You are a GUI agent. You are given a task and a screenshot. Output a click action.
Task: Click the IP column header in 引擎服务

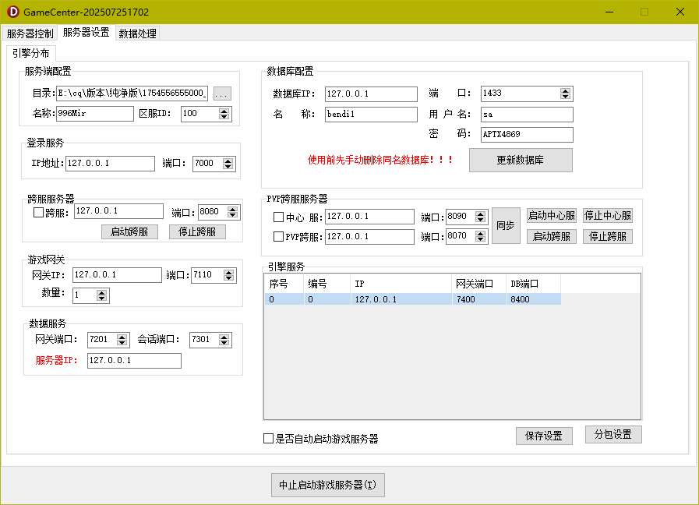(401, 284)
